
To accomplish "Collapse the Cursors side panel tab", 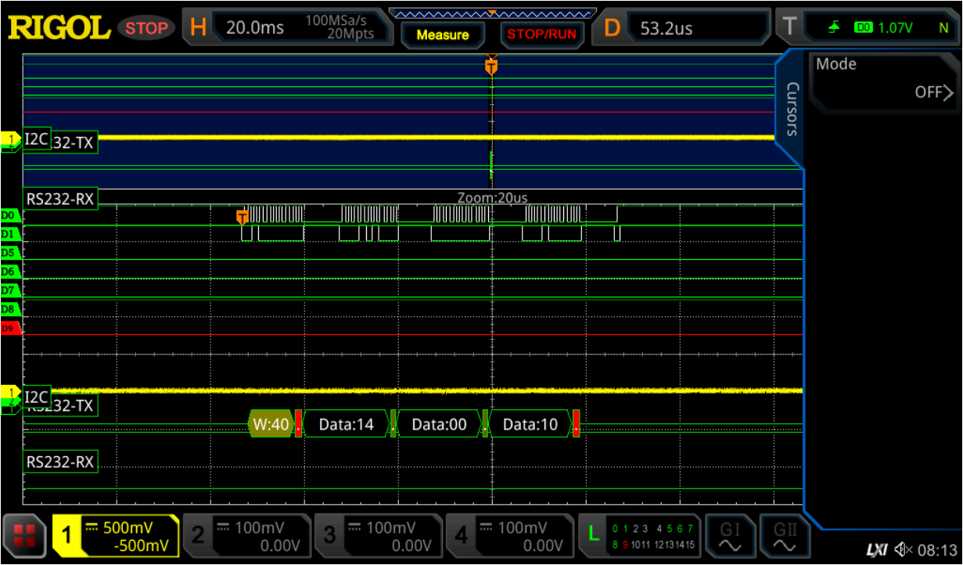I will pos(792,109).
